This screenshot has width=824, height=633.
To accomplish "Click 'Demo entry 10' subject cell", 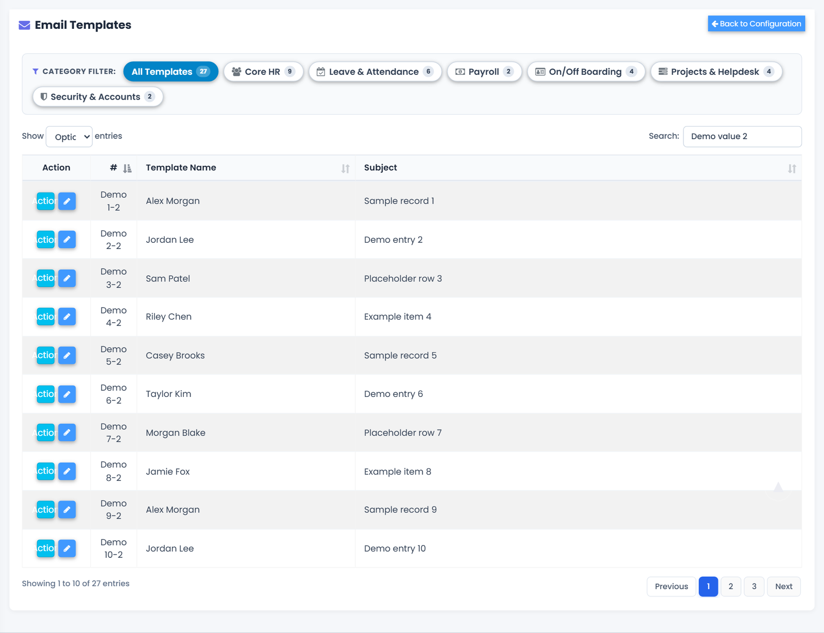I will [395, 548].
